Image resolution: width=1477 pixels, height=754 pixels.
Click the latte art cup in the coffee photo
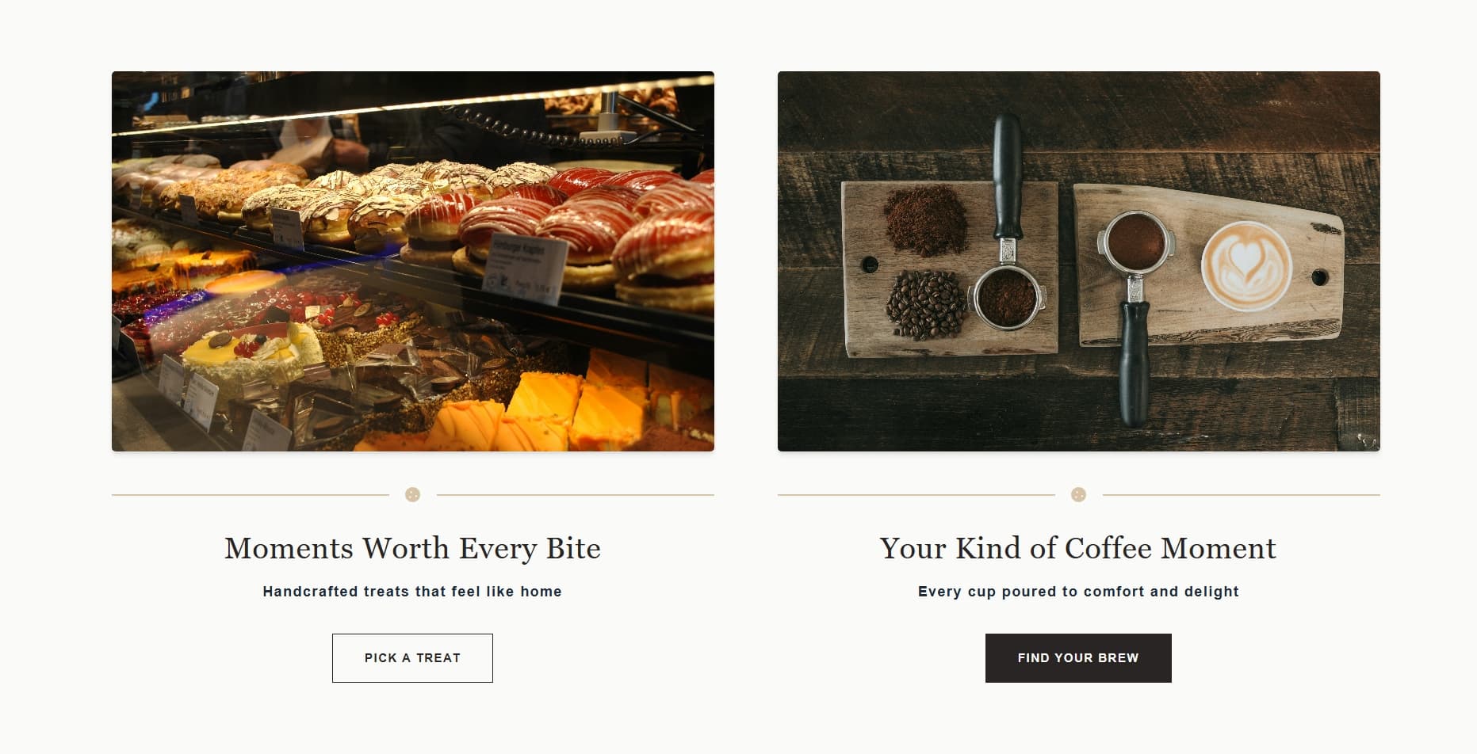coord(1246,265)
